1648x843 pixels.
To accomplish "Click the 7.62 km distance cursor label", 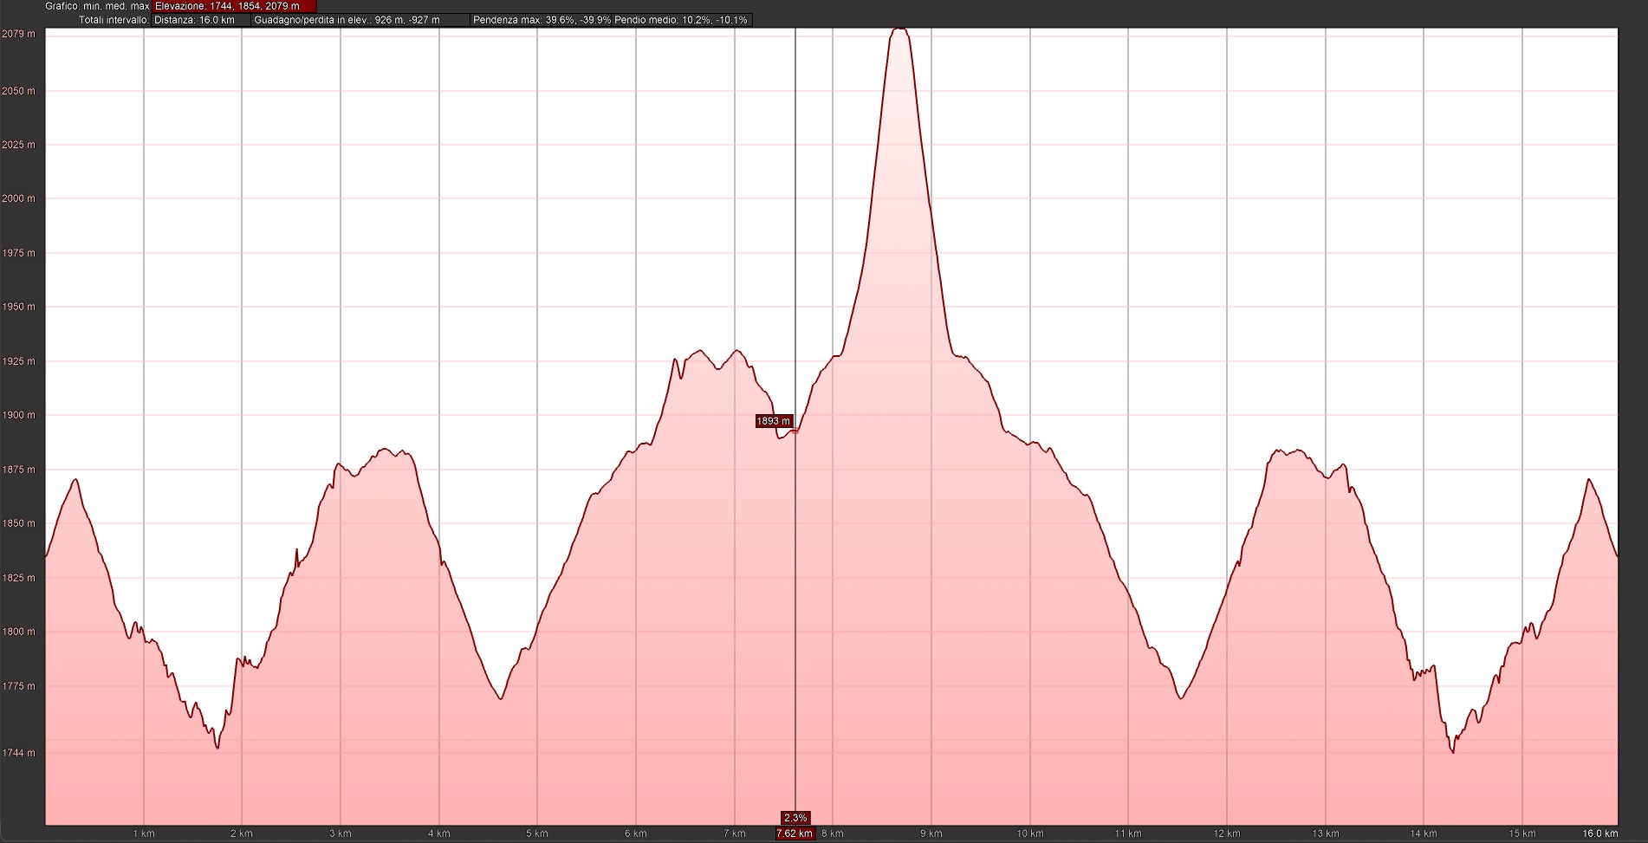I will (795, 833).
